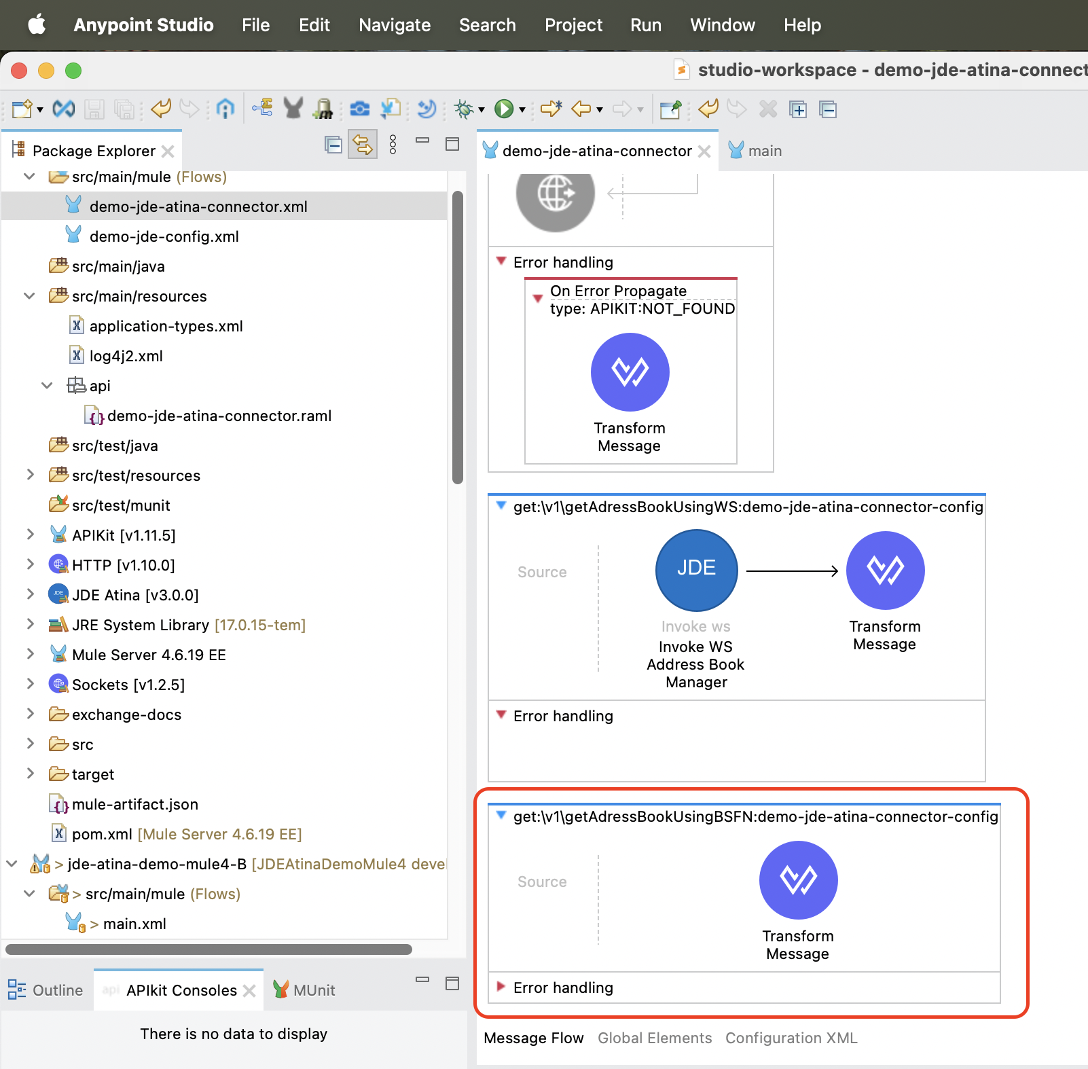Click the Collapse All icon in Package Explorer

tap(333, 145)
